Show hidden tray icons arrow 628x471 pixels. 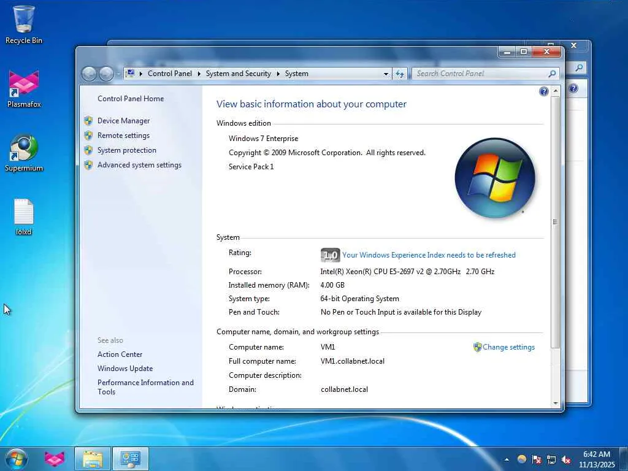507,459
